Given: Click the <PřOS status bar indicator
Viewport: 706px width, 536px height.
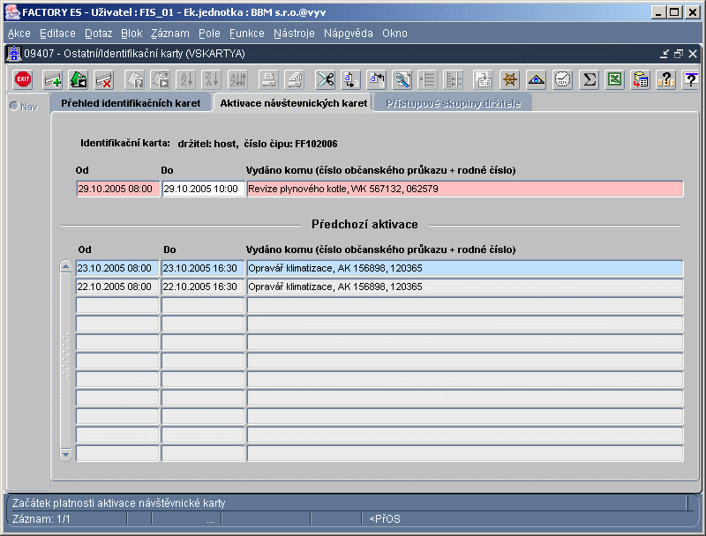Looking at the screenshot, I should click(x=385, y=519).
